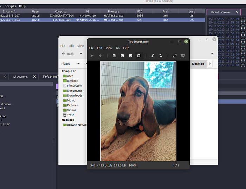Close the Listeners tab
Viewport: 246px width, 189px height.
(34, 77)
